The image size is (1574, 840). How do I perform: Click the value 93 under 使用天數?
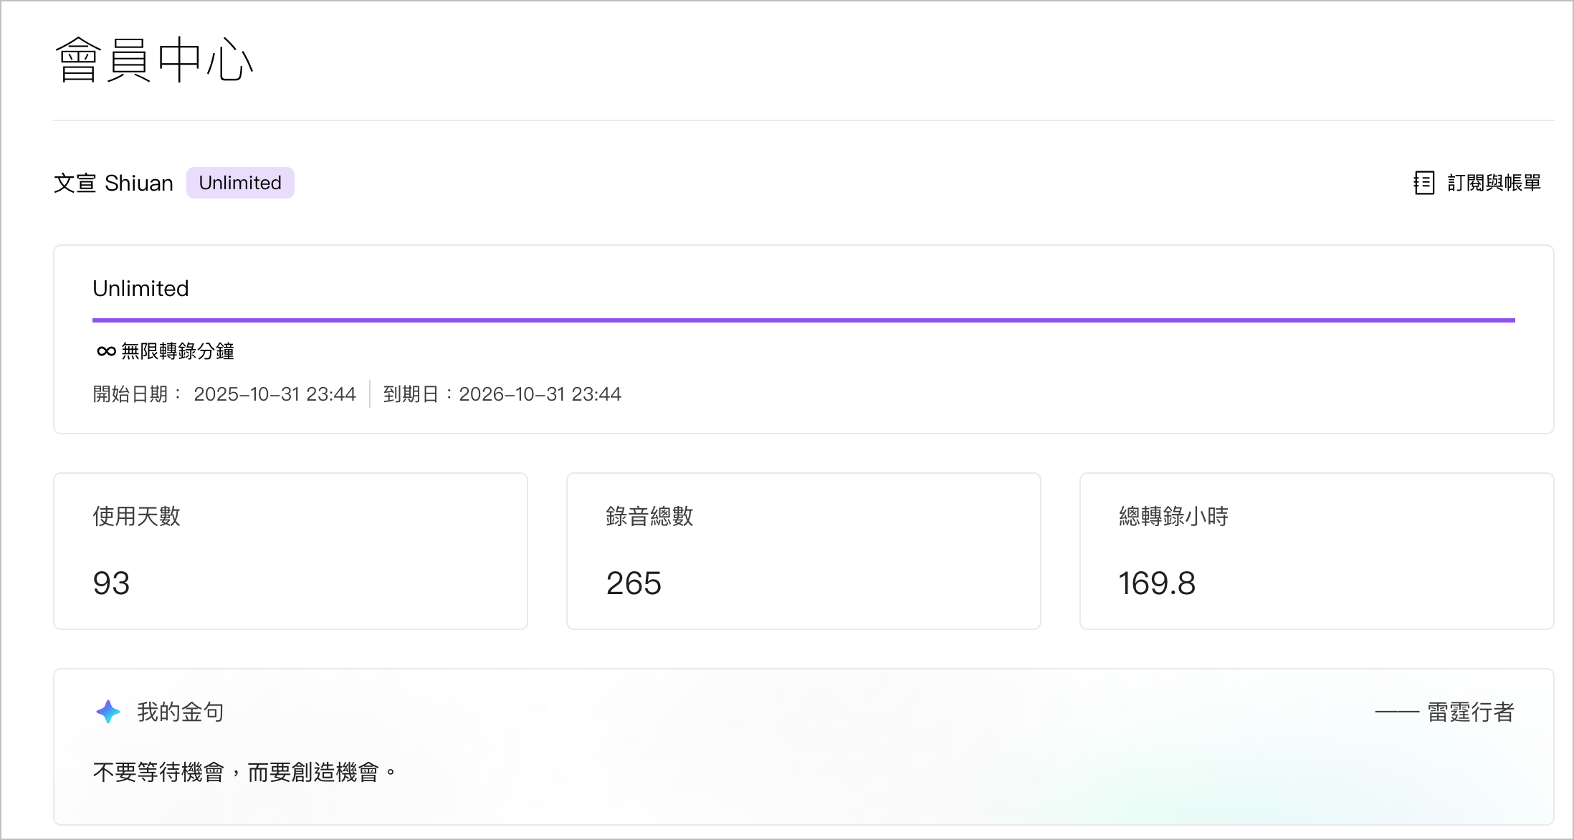[111, 583]
